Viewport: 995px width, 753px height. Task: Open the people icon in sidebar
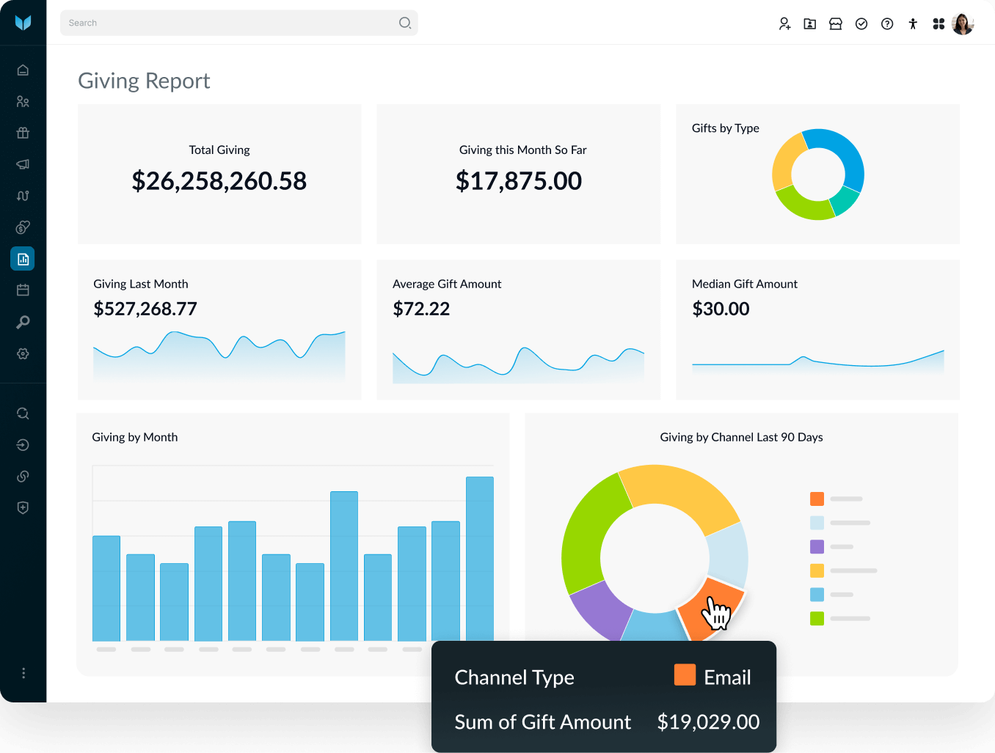pyautogui.click(x=23, y=101)
